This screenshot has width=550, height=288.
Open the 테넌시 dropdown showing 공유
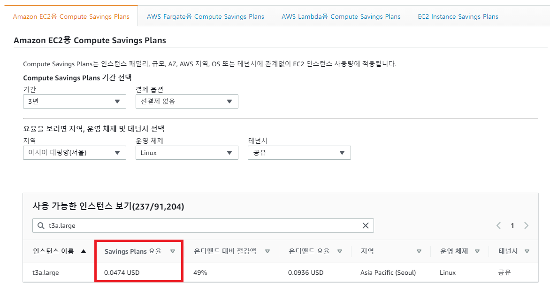click(x=299, y=153)
